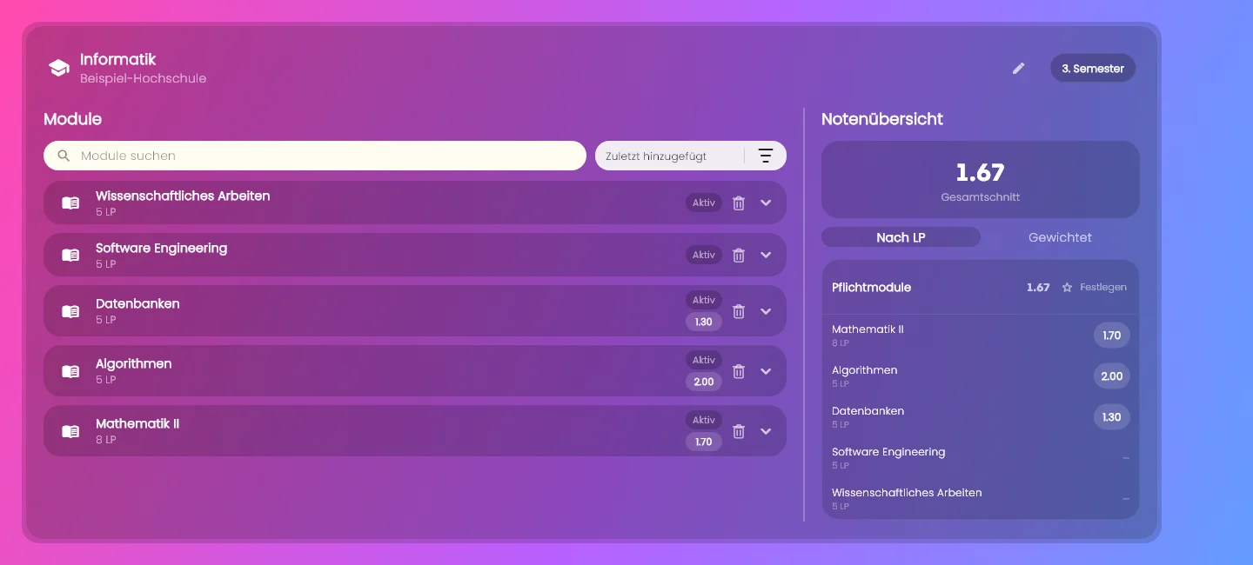
Task: Expand the Algorithmen module row
Action: (x=766, y=371)
